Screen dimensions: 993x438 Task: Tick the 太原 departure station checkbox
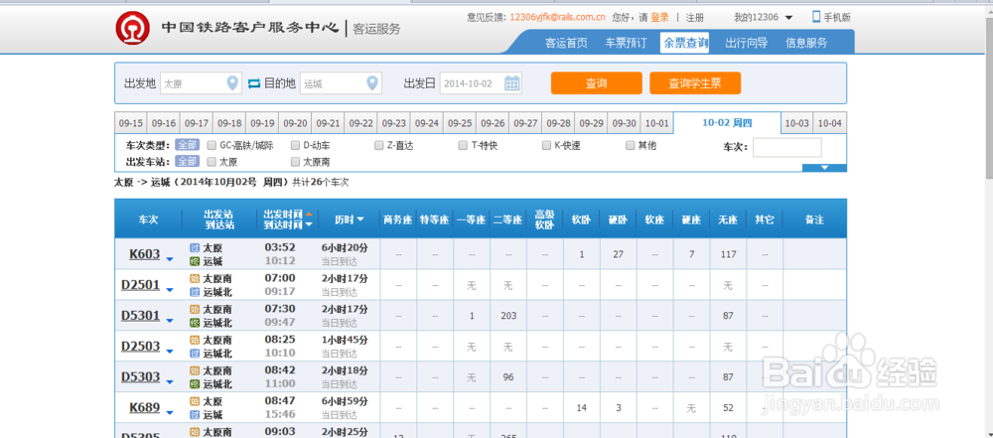tap(212, 162)
